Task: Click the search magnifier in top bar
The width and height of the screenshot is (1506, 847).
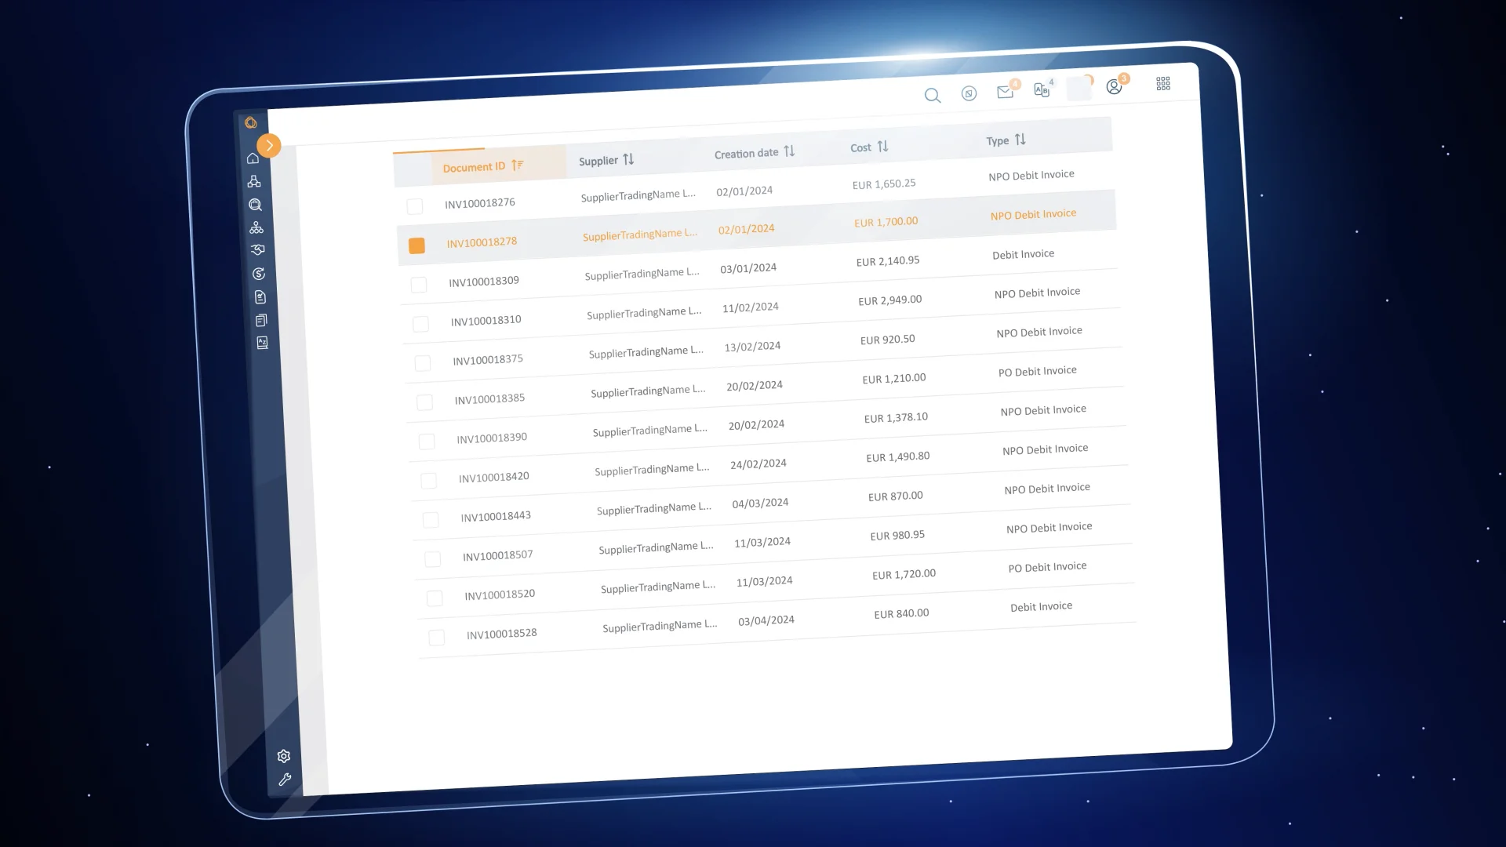Action: [932, 96]
